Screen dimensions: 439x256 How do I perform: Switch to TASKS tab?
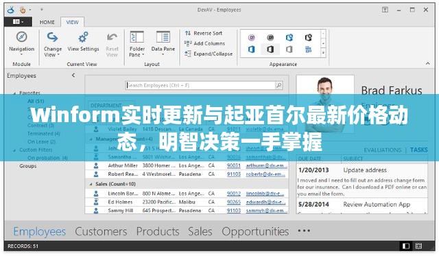pyautogui.click(x=418, y=150)
